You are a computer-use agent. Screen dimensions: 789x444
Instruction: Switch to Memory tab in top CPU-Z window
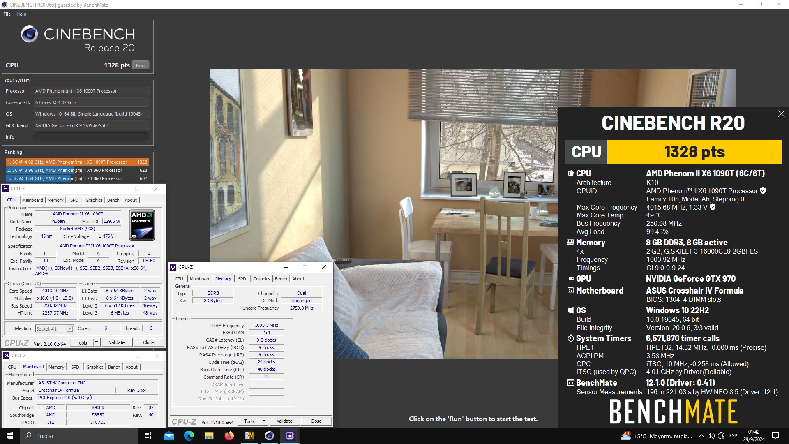[55, 200]
